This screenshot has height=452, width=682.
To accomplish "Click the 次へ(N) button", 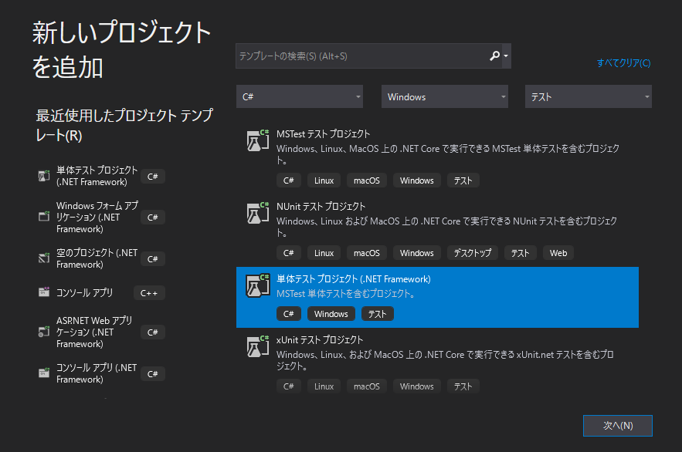I will (x=617, y=425).
